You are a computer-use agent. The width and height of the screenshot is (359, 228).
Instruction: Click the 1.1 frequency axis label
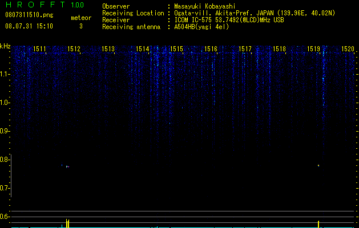click(5, 74)
